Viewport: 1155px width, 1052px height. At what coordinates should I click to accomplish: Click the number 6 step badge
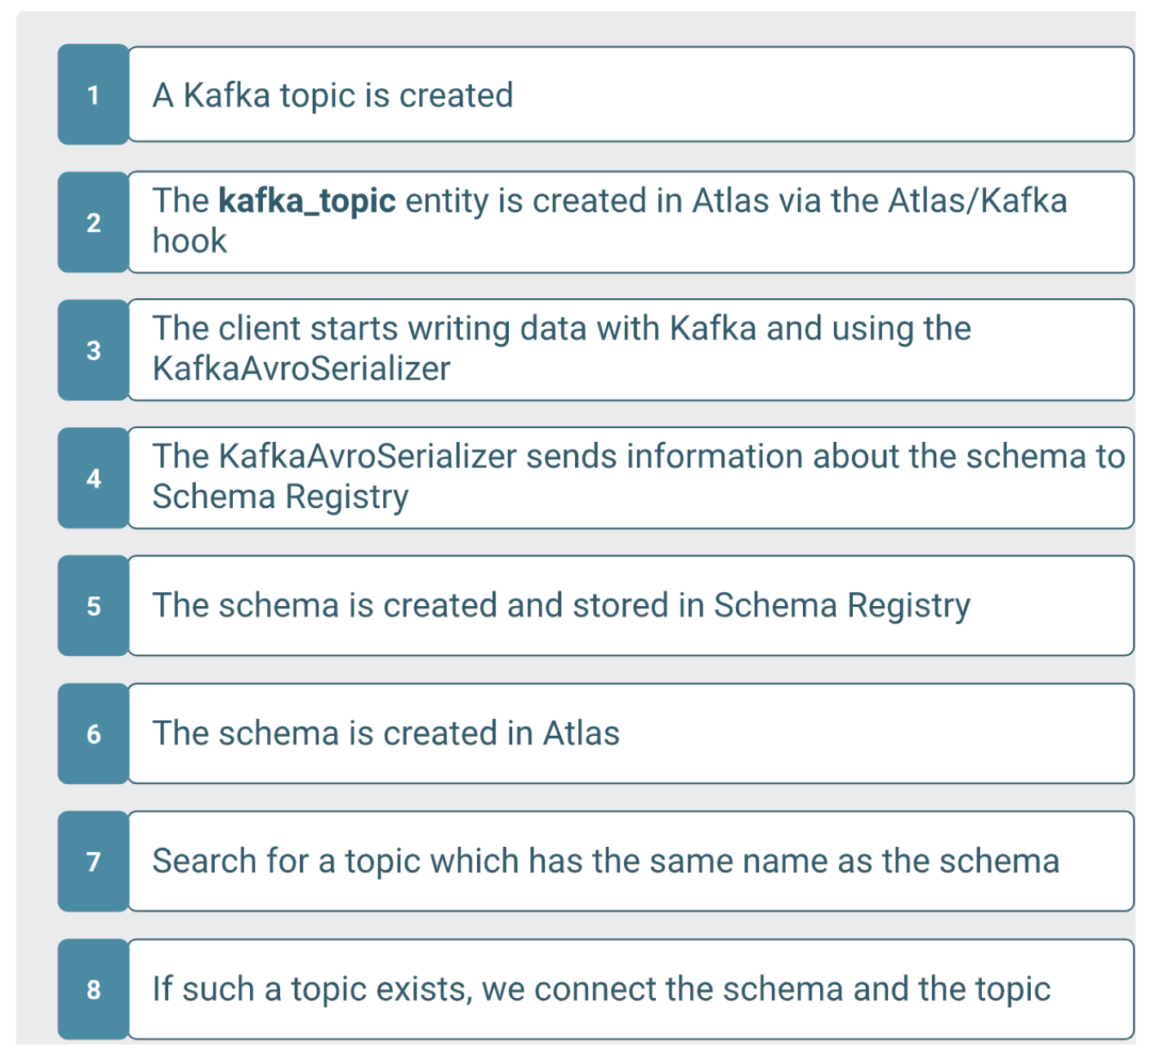coord(93,733)
